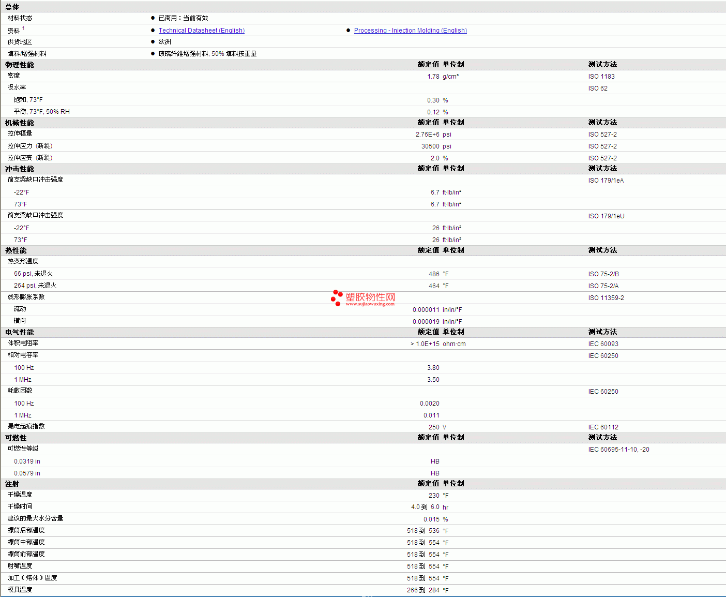
Task: Open the Processing - Injection Molding (English) link
Action: click(x=411, y=31)
